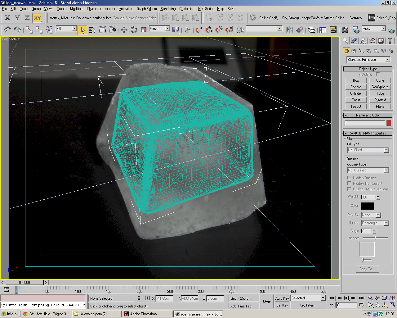The width and height of the screenshot is (397, 318).
Task: Choose the Select and Move tool
Action: pos(124,30)
